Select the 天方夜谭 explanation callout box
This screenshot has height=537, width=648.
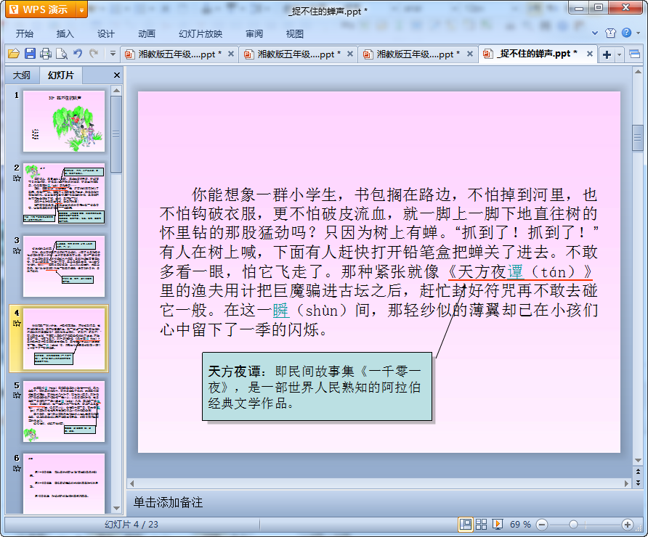click(x=317, y=387)
